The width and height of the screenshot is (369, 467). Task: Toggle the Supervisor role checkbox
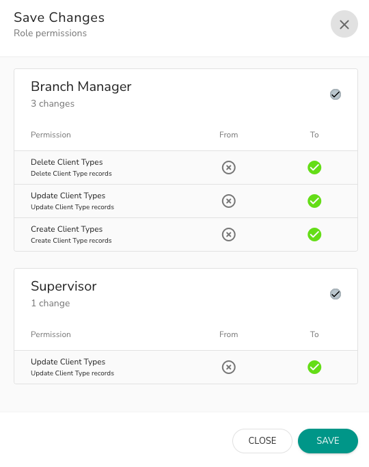[x=336, y=294]
